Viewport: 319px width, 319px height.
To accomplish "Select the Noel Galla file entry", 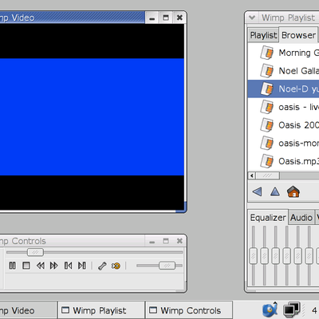I will pos(283,71).
